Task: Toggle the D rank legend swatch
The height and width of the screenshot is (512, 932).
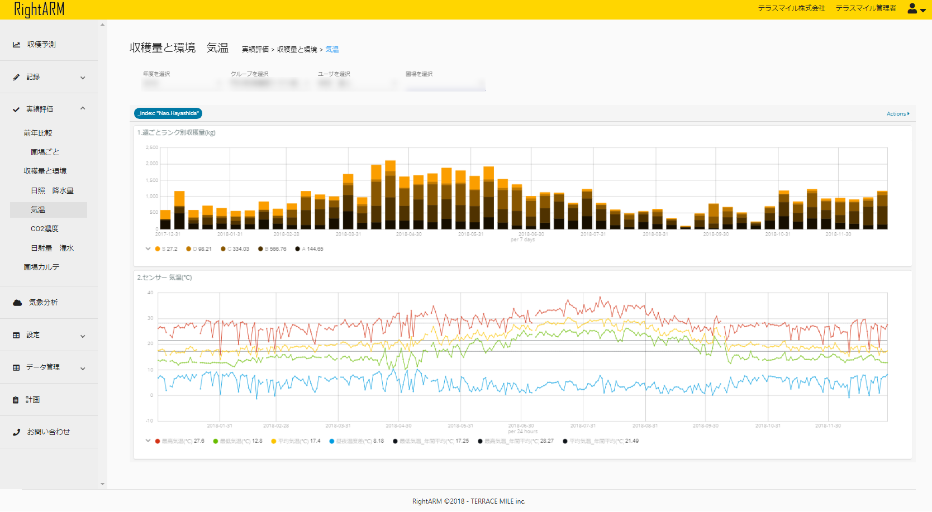Action: pyautogui.click(x=189, y=249)
